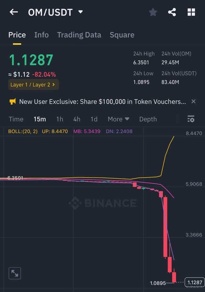Tap the back arrow icon
Viewport: 205px width, 292px height.
click(14, 12)
